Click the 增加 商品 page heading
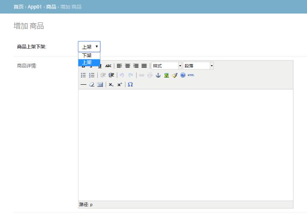 (x=29, y=26)
